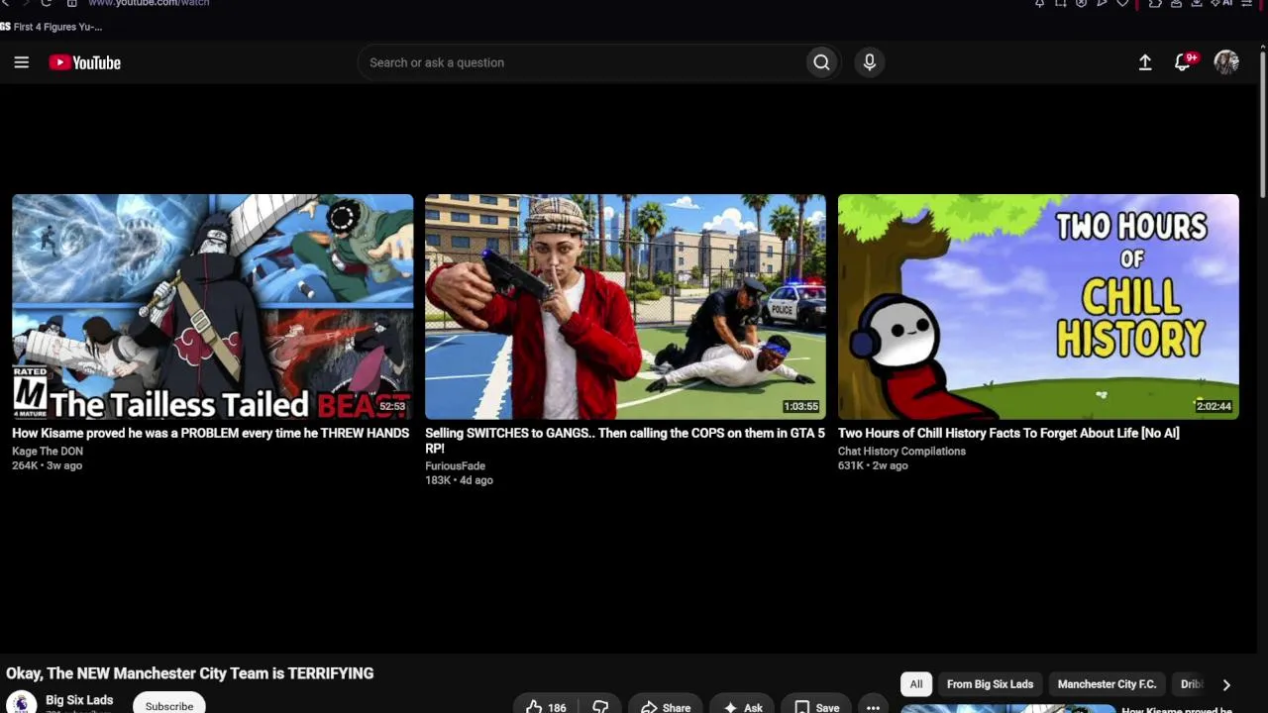Select the Manchester City F.C. chip
1268x713 pixels.
[1107, 684]
